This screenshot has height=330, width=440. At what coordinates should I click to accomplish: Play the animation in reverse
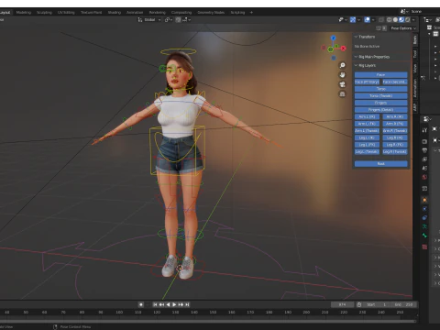coord(168,304)
